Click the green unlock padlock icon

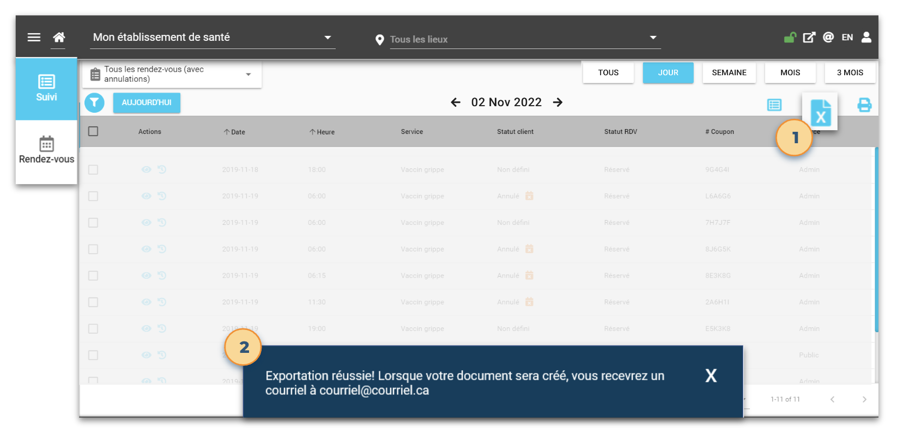(790, 37)
